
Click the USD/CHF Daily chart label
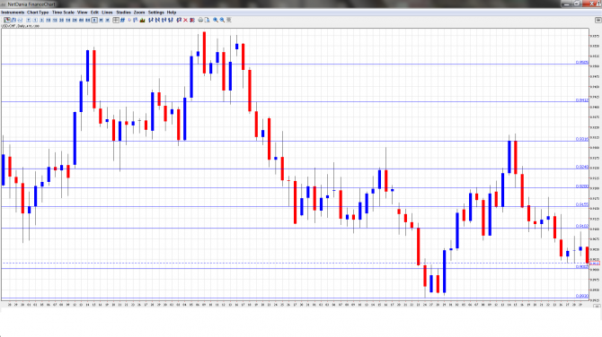tap(21, 26)
